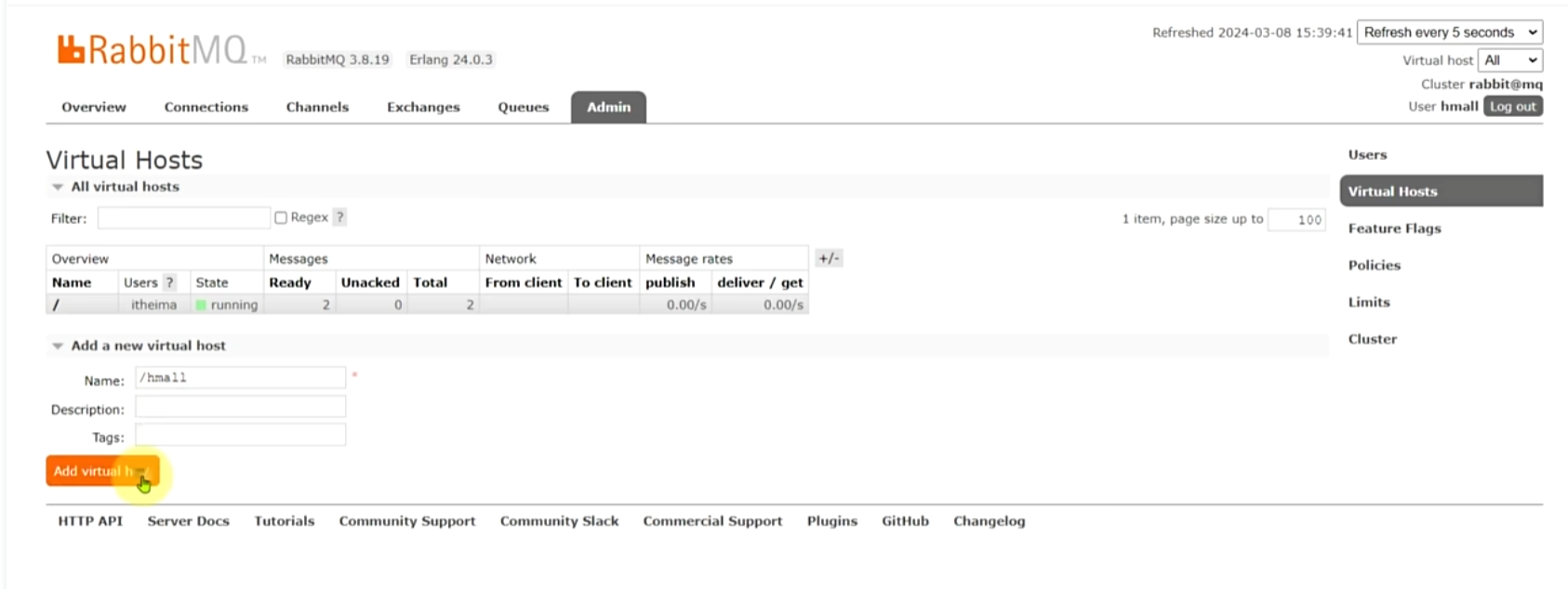
Task: Select the Admin tab
Action: click(608, 107)
